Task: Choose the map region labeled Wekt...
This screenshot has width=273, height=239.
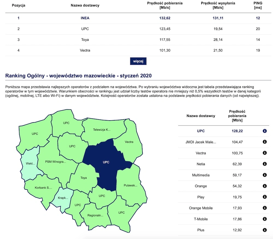Action: tap(30, 163)
